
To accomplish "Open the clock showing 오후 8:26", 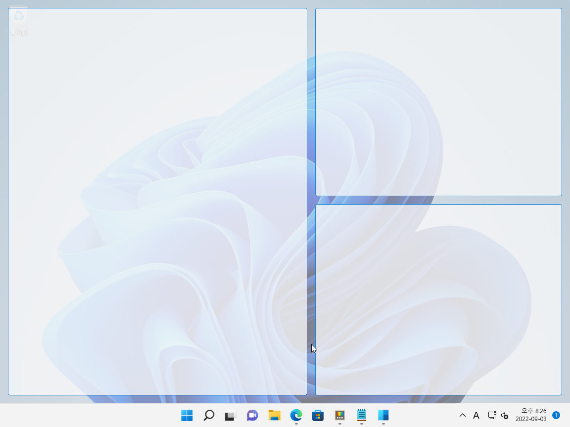I will pyautogui.click(x=531, y=415).
